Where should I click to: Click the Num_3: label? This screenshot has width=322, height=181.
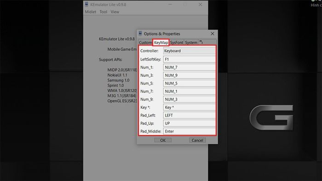coord(147,75)
